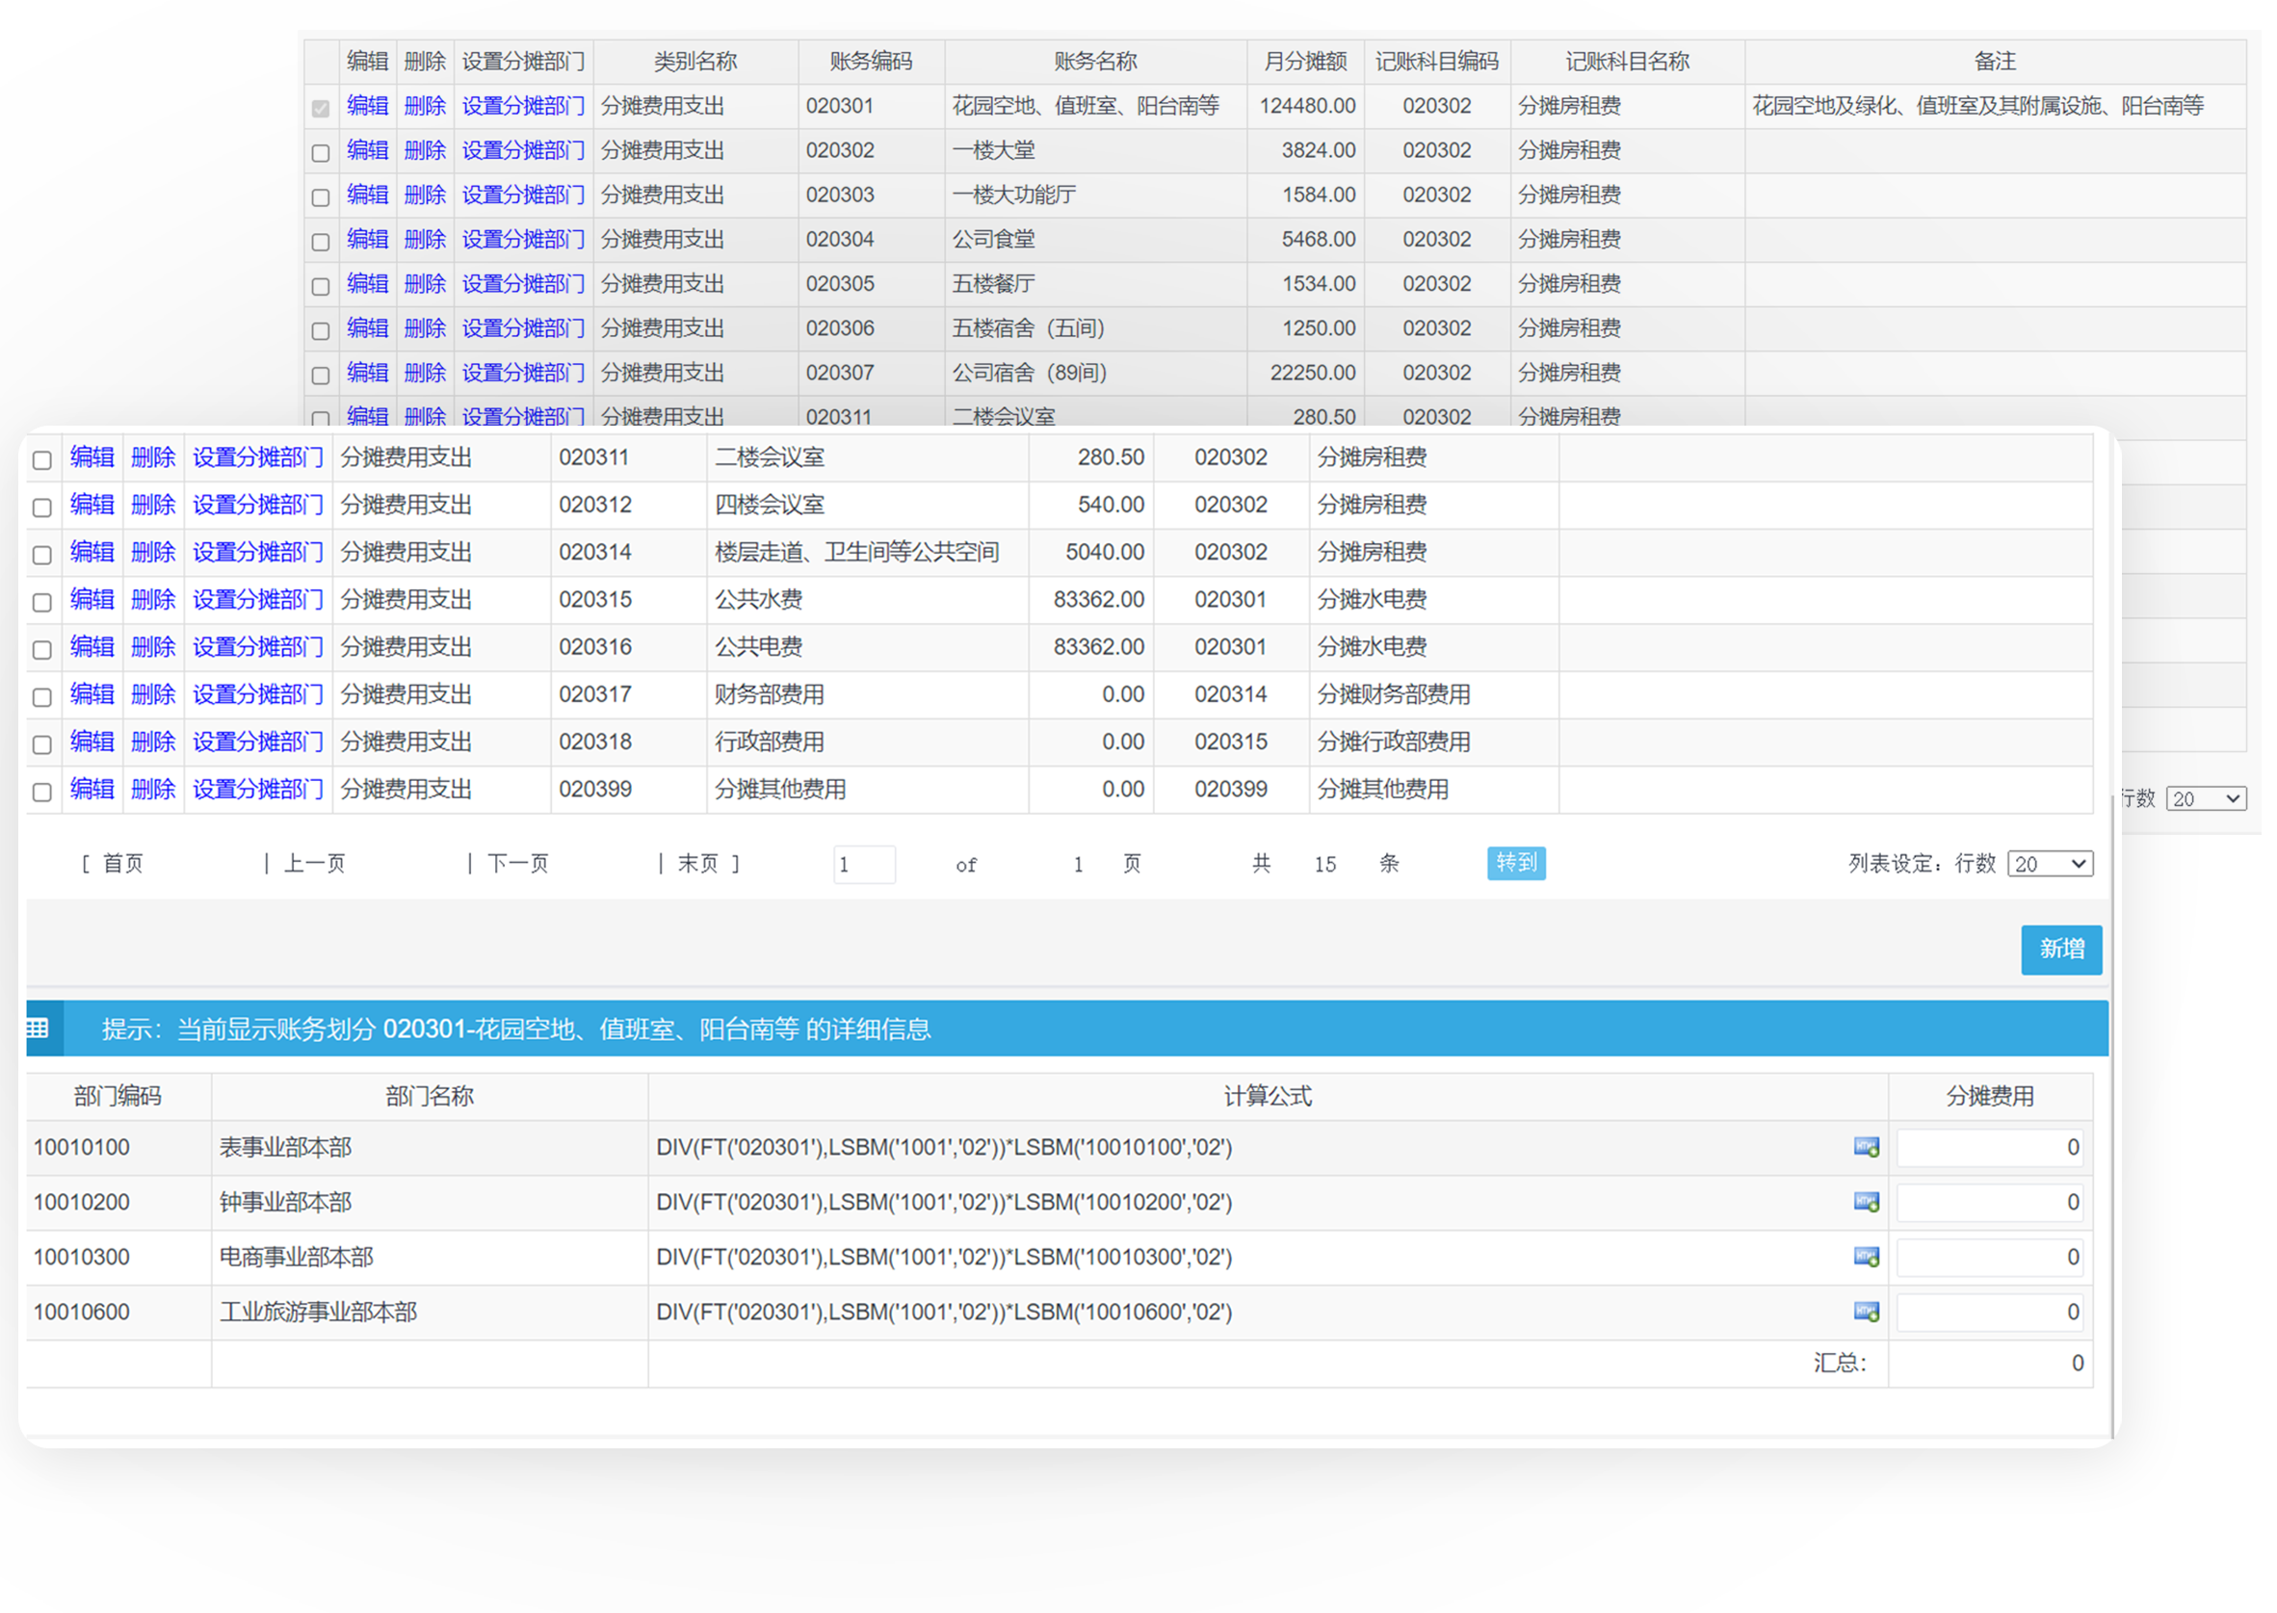Click 设置分摊部门 for 公司食堂 row
Image resolution: width=2277 pixels, height=1613 pixels.
tap(523, 240)
